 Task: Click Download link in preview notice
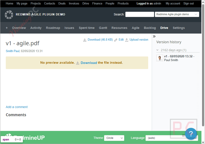coord(89,63)
